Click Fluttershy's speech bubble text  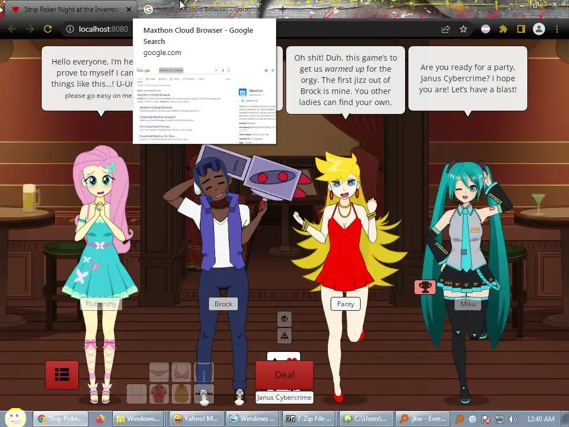click(92, 78)
